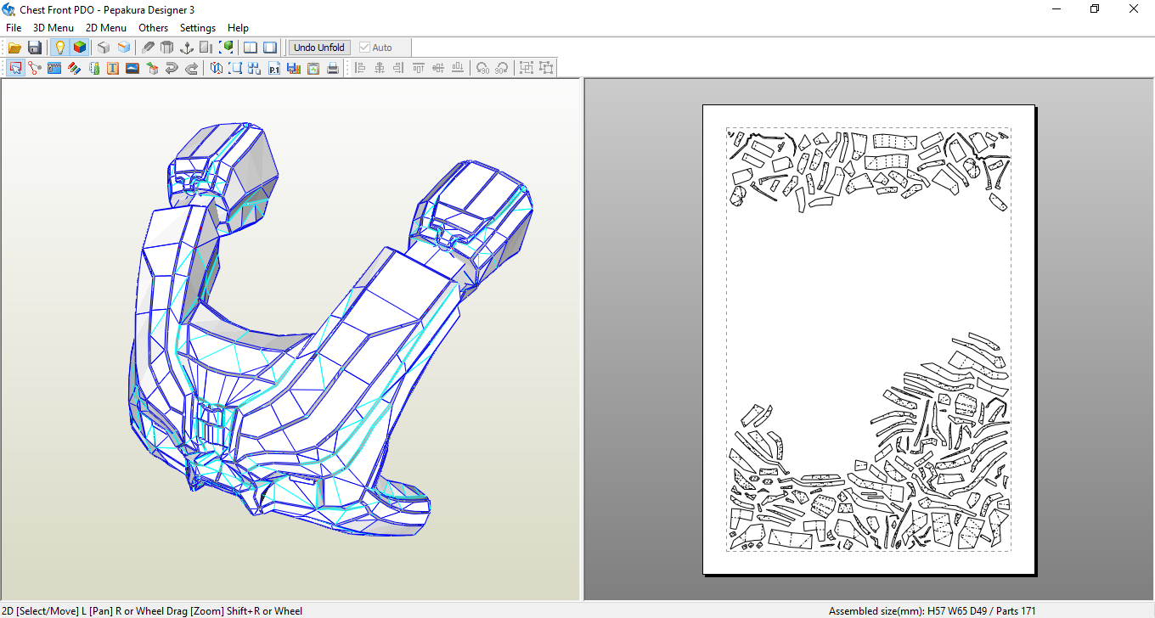
Task: Expand the Others menu dropdown
Action: [x=154, y=28]
